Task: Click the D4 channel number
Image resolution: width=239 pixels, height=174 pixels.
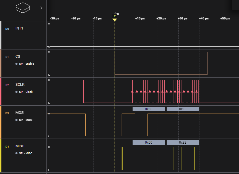Action: [7, 147]
